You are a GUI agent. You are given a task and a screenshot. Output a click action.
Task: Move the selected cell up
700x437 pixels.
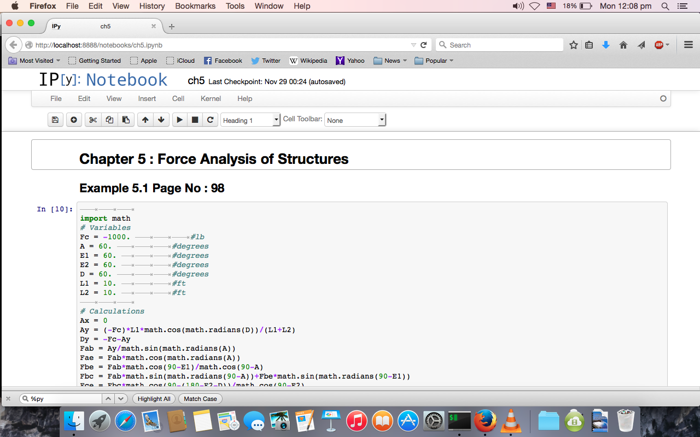click(x=145, y=120)
